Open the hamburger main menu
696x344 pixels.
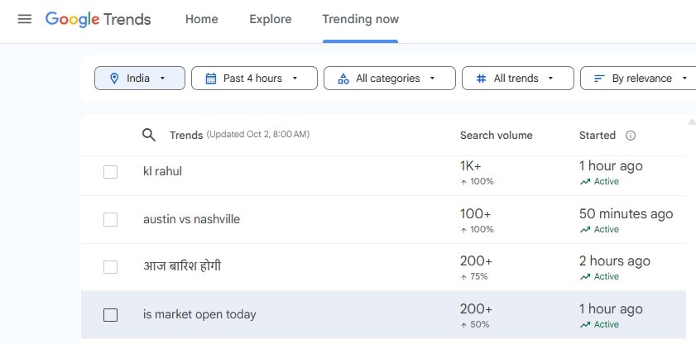[x=25, y=19]
